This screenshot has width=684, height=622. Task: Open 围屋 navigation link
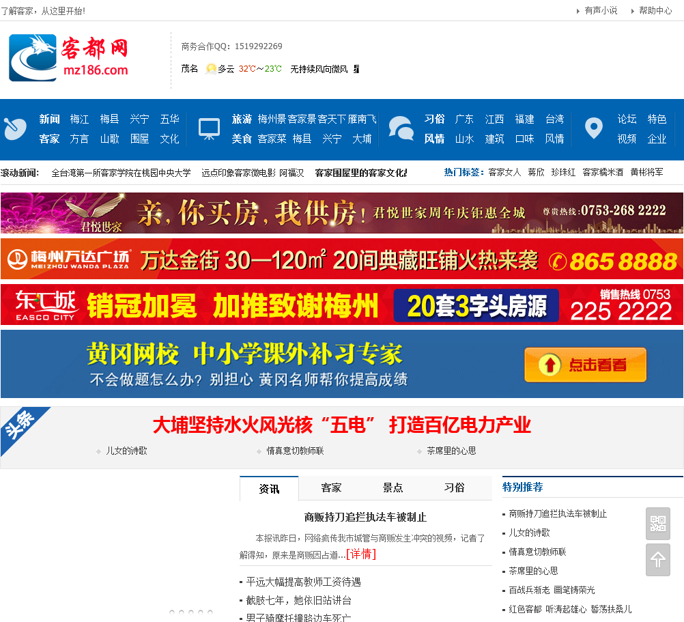pos(139,139)
